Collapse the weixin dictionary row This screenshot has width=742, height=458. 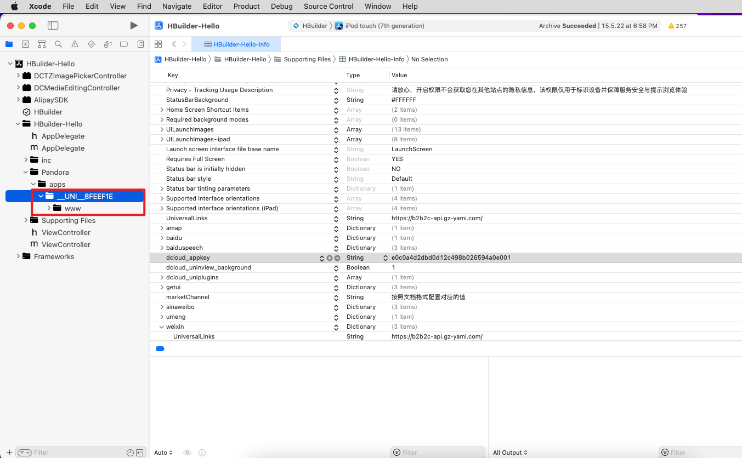(x=161, y=327)
